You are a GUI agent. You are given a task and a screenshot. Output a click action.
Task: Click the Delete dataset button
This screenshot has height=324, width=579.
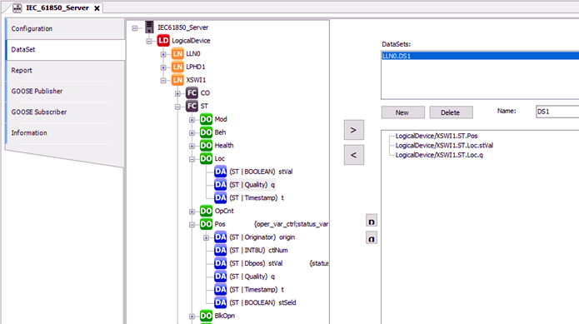(451, 112)
